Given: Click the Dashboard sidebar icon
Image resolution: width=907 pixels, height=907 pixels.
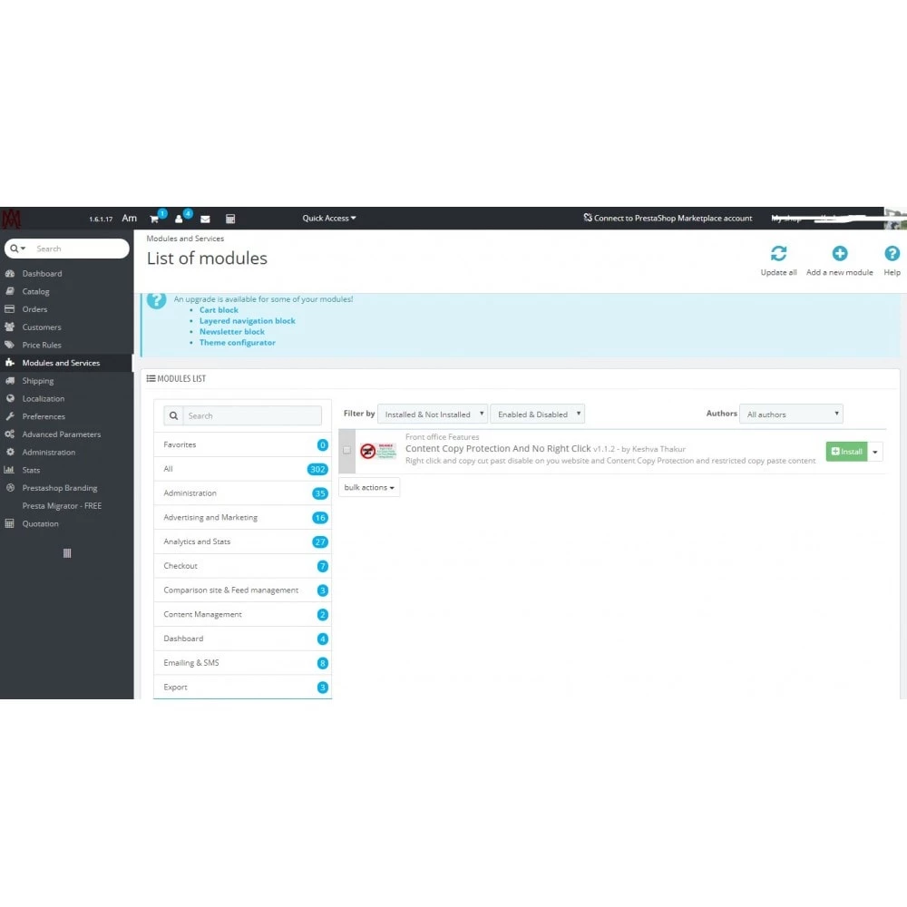Looking at the screenshot, I should pos(10,274).
